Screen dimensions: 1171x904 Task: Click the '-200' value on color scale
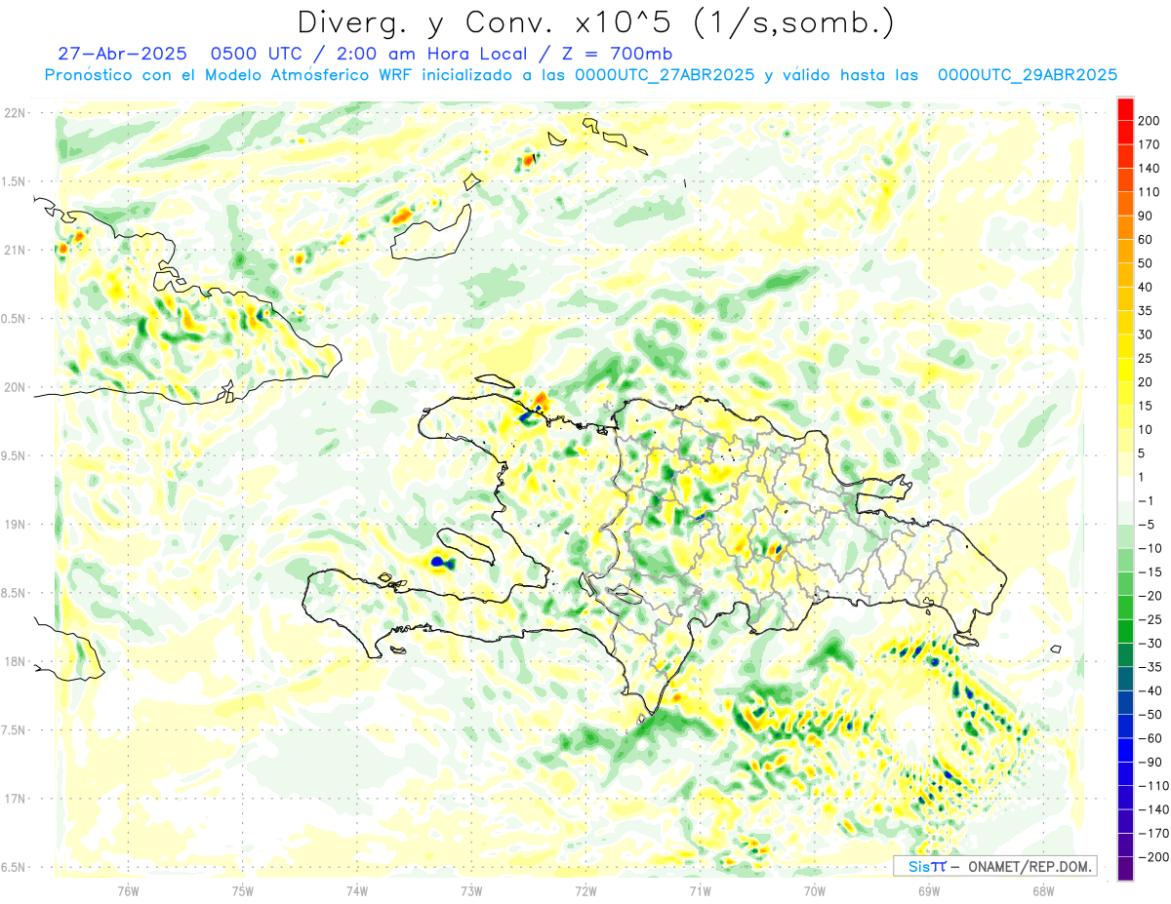click(x=1153, y=857)
